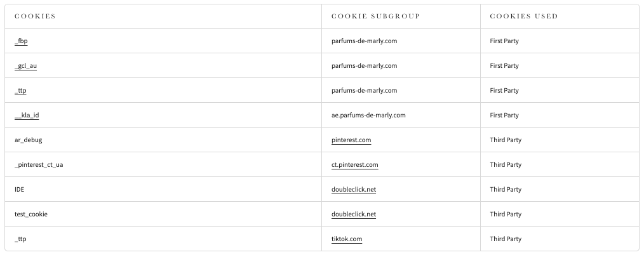Click the underlined _ttp First Party cookie link
Image resolution: width=644 pixels, height=257 pixels.
(x=20, y=91)
